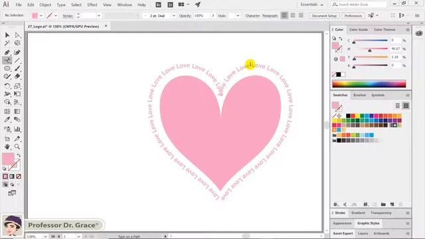Select the Line Segment tool
The height and width of the screenshot is (239, 425).
(17, 60)
